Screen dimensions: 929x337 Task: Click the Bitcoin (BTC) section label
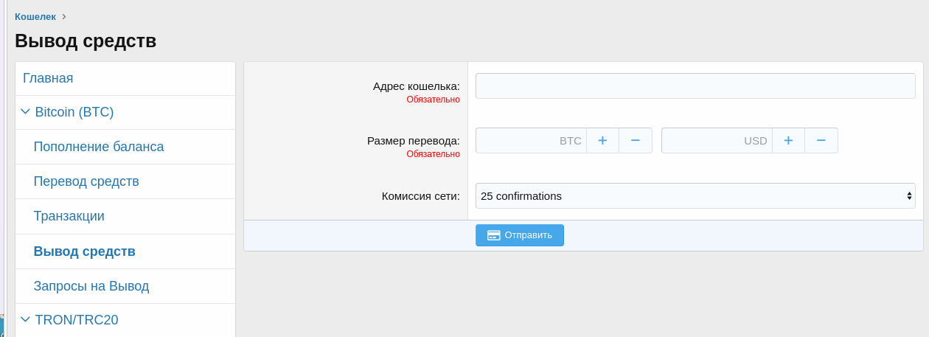(74, 112)
